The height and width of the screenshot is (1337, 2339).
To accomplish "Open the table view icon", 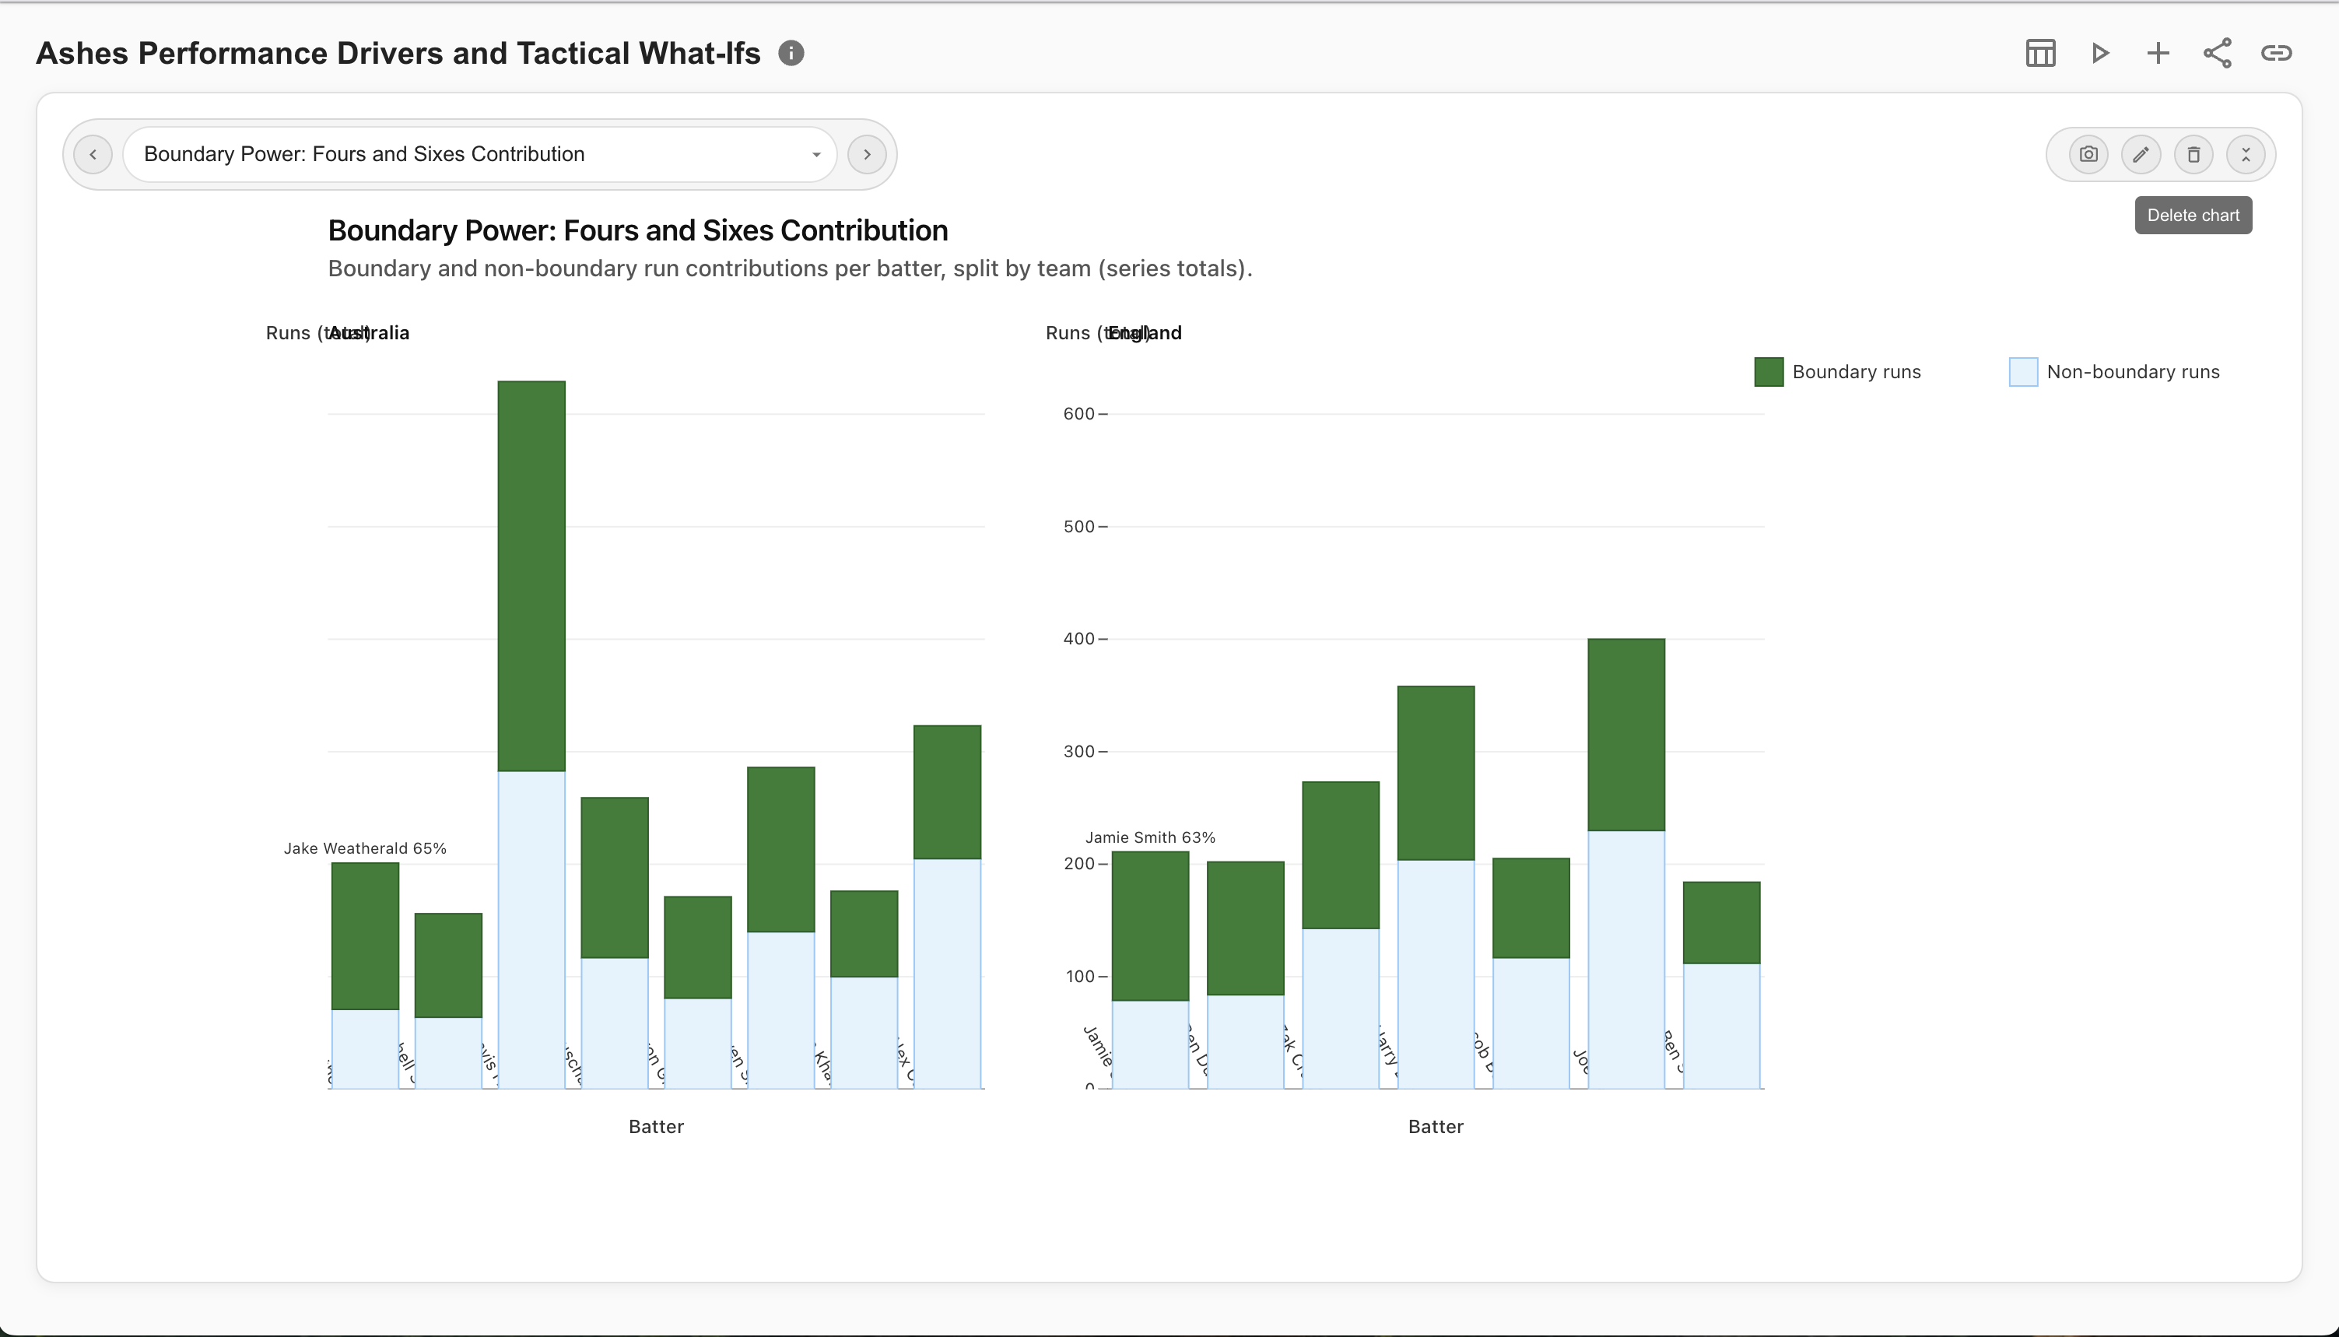I will 2039,53.
